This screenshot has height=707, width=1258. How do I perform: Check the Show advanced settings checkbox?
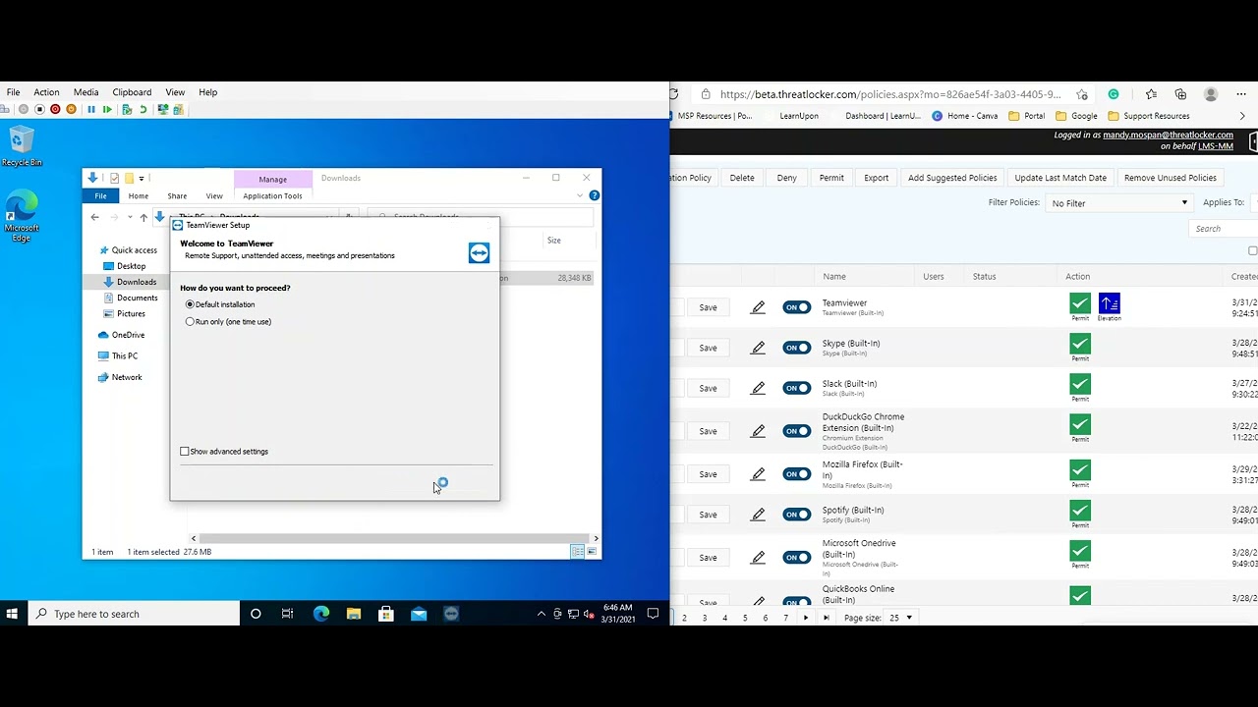point(185,452)
